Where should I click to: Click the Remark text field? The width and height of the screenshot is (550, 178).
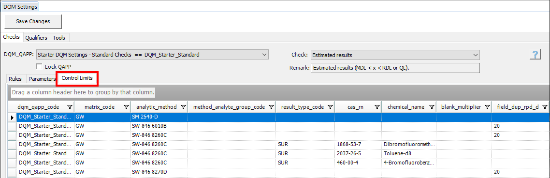[x=395, y=68]
